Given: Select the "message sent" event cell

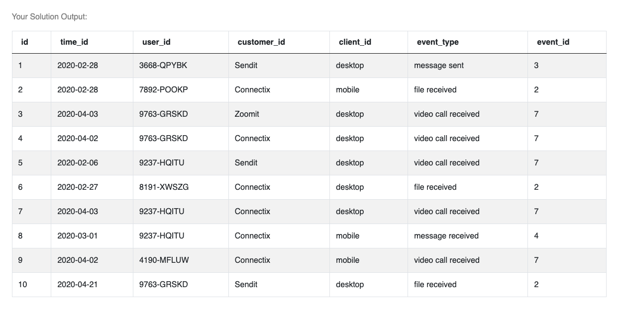Looking at the screenshot, I should tap(438, 66).
